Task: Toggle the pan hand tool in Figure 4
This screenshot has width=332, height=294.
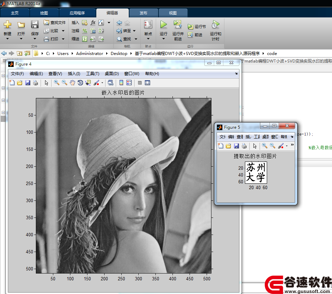Action: (72, 83)
